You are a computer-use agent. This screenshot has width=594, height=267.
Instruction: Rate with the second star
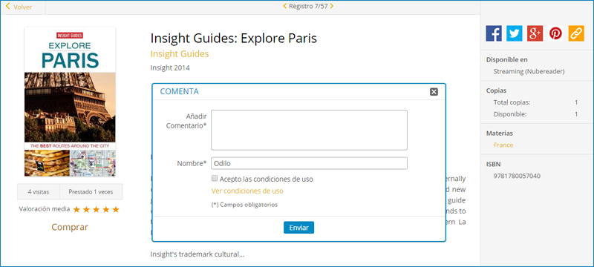(x=86, y=209)
